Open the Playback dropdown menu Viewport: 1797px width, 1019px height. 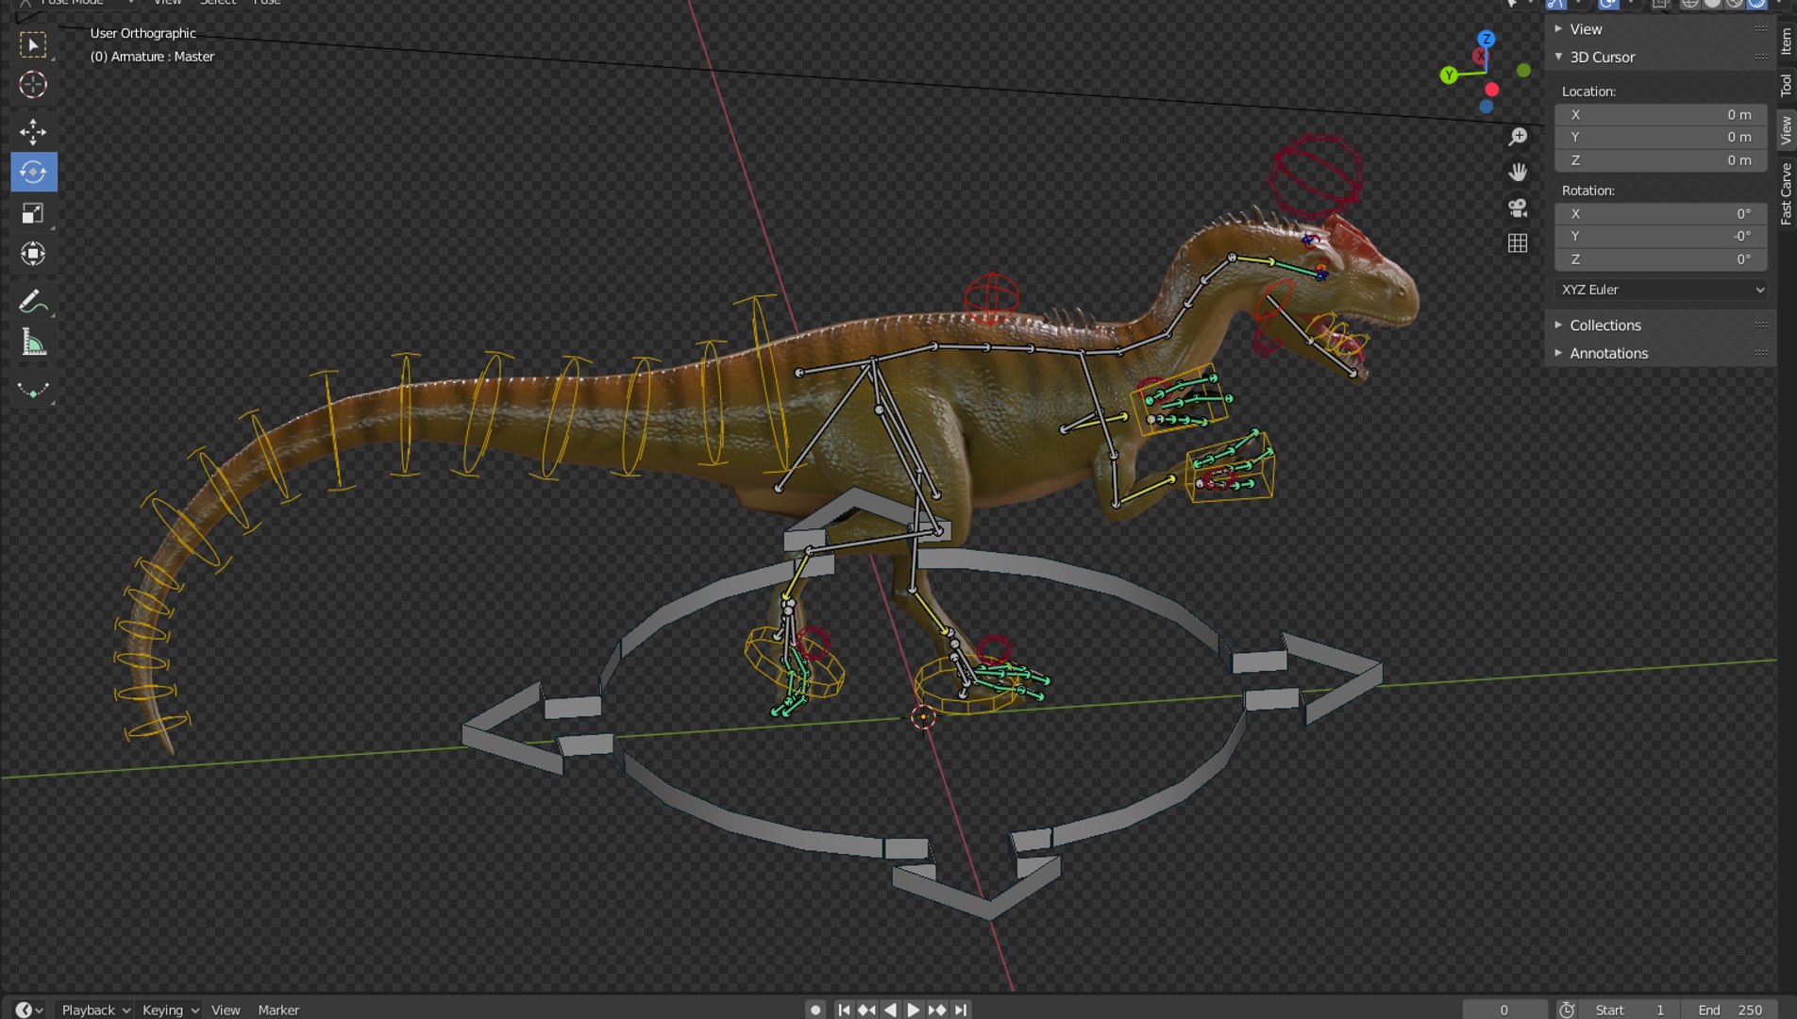tap(95, 1010)
